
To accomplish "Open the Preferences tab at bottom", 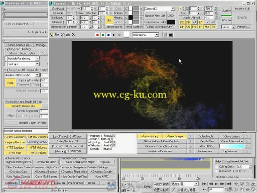I will 76,183.
